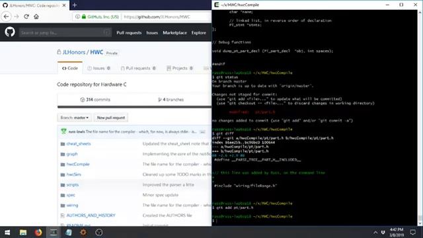The image size is (423, 238).
Task: Open the browser home page
Action: click(36, 17)
